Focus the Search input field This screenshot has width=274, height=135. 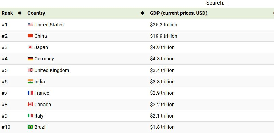[x=250, y=3]
